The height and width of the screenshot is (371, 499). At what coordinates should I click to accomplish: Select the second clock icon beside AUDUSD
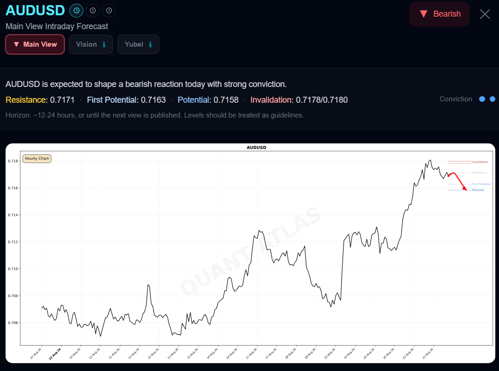click(x=93, y=11)
